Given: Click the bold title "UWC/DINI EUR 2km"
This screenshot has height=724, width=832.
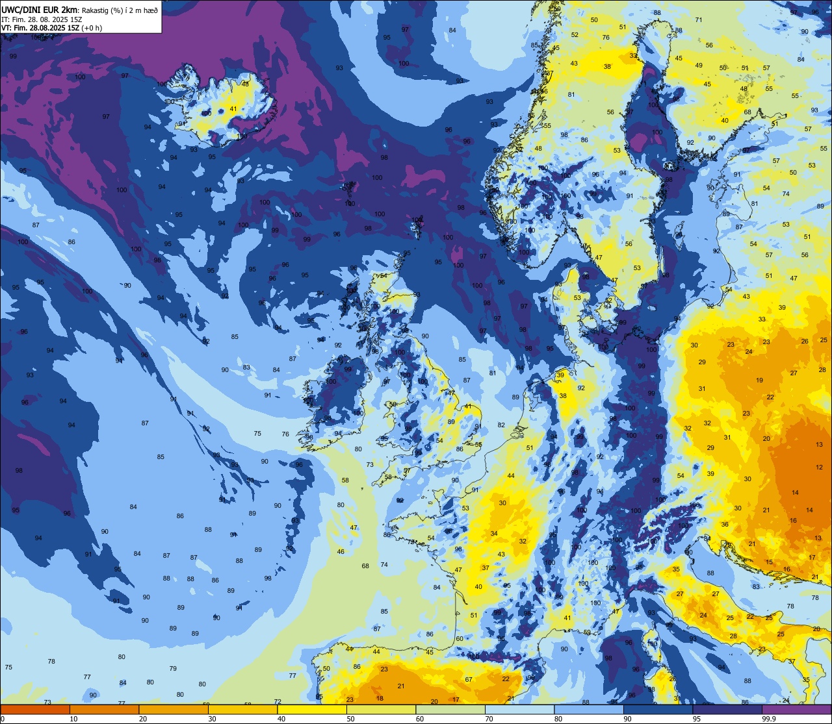Looking at the screenshot, I should point(39,9).
